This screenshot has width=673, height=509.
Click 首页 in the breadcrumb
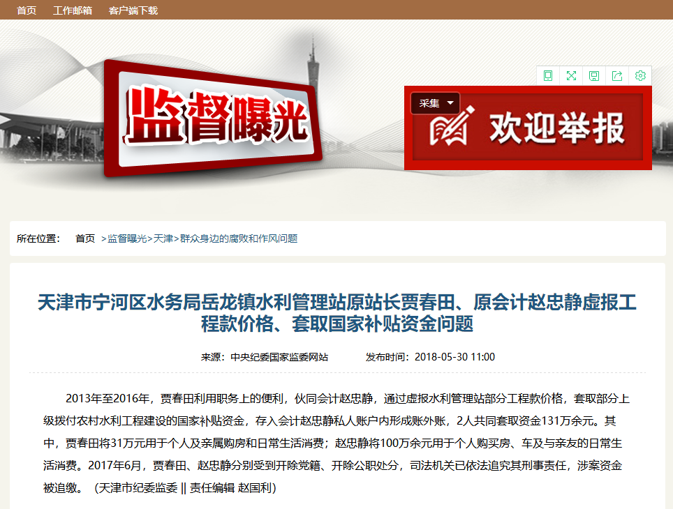pyautogui.click(x=85, y=238)
